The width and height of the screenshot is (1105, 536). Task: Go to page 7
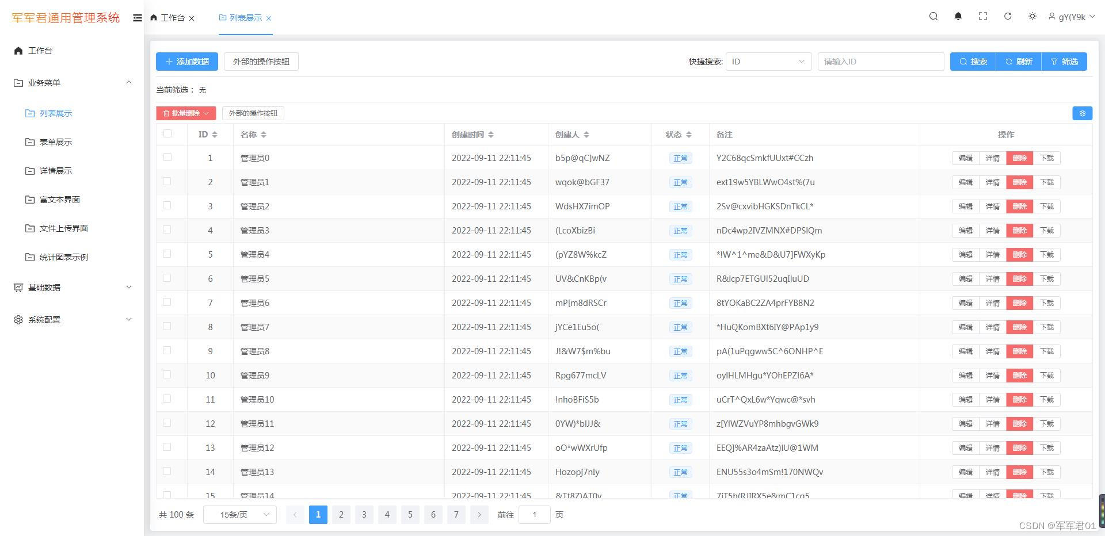(456, 515)
